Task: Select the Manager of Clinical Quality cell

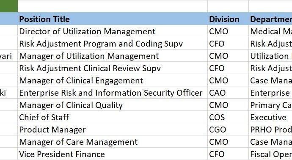Action: tap(113, 105)
